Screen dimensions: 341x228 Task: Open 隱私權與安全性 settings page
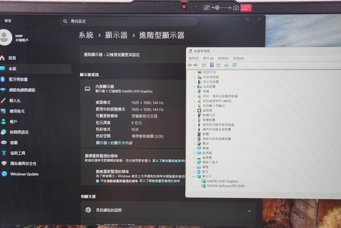23,164
